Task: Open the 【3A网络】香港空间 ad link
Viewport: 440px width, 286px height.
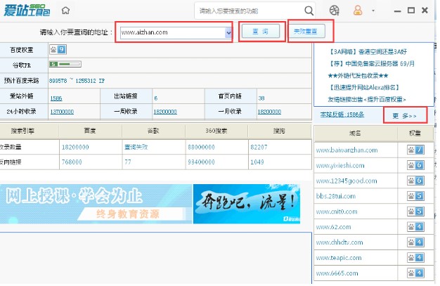Action: [x=368, y=51]
